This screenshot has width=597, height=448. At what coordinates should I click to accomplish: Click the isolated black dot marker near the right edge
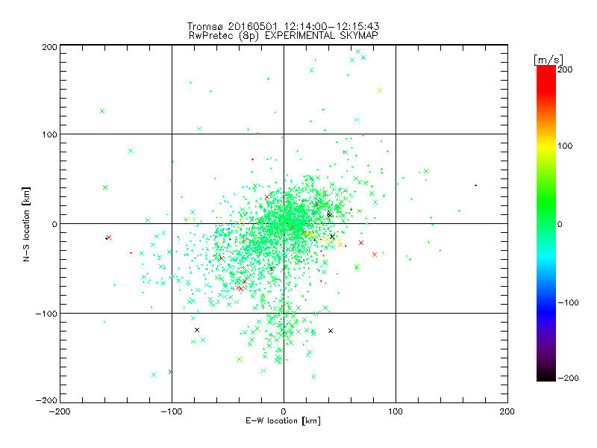pos(475,185)
